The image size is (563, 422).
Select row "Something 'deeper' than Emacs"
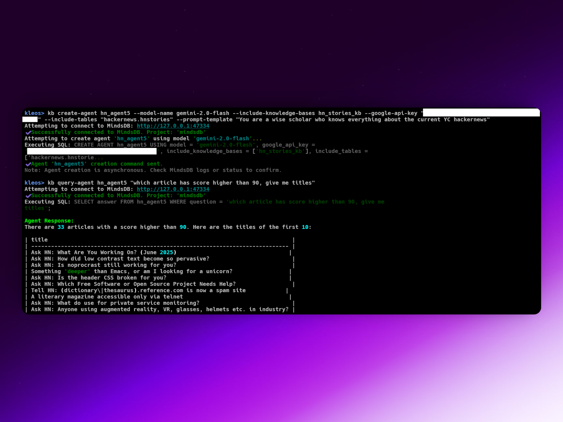[158, 271]
